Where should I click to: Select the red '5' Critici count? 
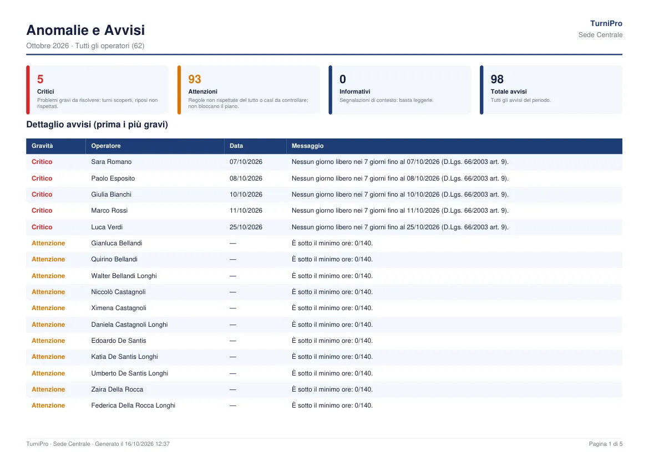pos(40,79)
